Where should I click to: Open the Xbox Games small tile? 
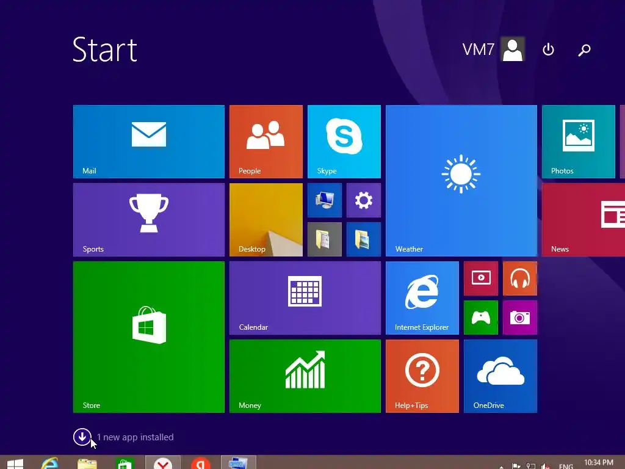point(481,318)
